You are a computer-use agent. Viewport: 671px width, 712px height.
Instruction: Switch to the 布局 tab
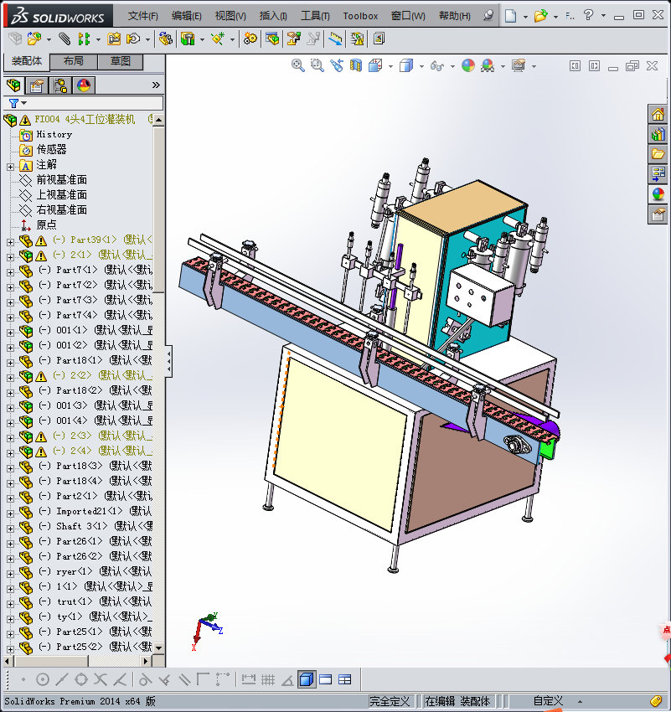(73, 61)
